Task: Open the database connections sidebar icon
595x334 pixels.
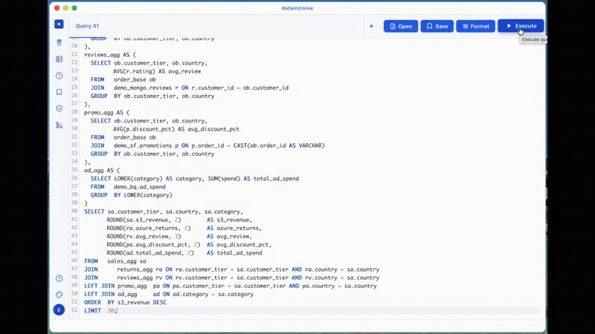Action: tap(59, 42)
